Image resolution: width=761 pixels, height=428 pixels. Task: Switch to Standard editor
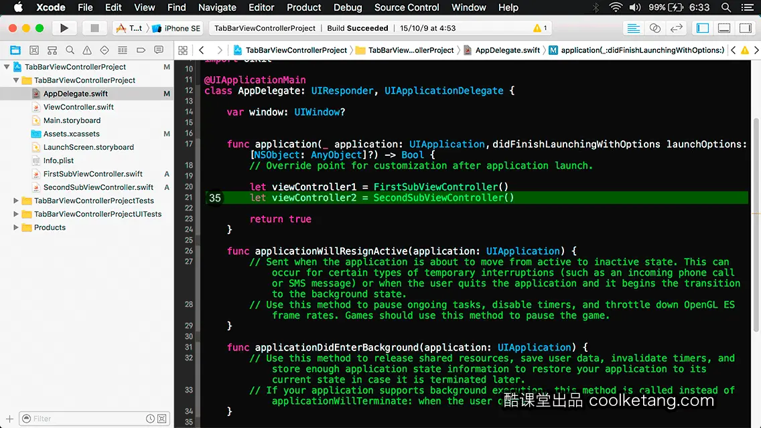(x=633, y=28)
